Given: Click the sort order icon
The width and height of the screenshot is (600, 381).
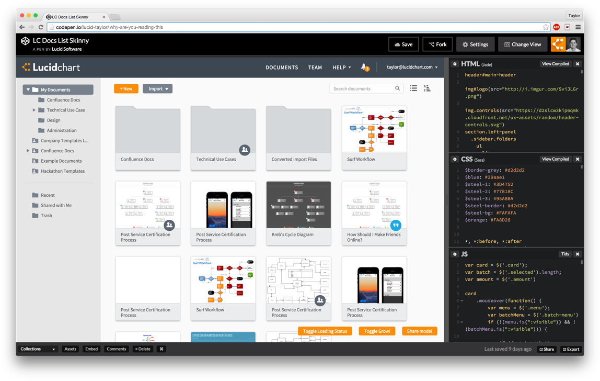Looking at the screenshot, I should pyautogui.click(x=427, y=88).
